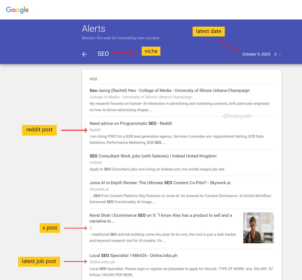Open Local SEO Specialist 1486426 result
This screenshot has height=280, width=302.
coord(133,255)
